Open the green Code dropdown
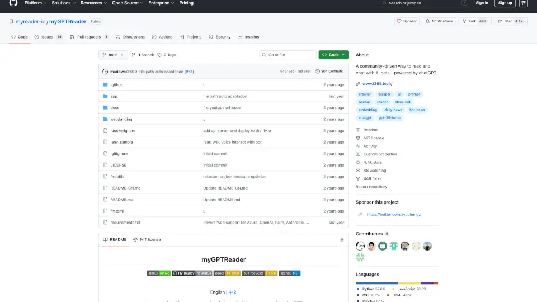 (333, 55)
